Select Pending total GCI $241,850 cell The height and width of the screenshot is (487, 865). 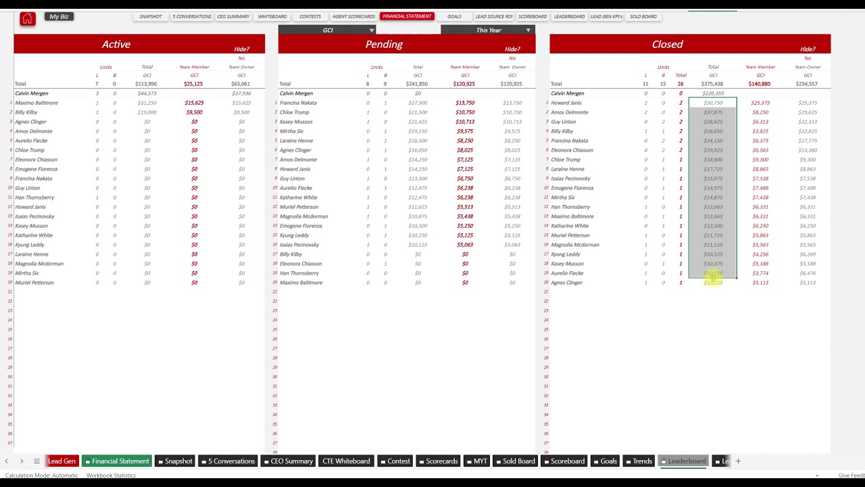(417, 84)
